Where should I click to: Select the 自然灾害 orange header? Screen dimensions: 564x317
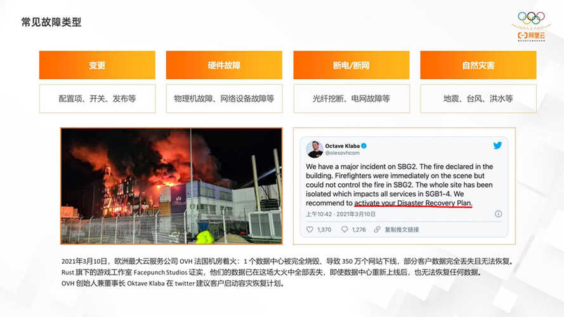[x=478, y=65]
